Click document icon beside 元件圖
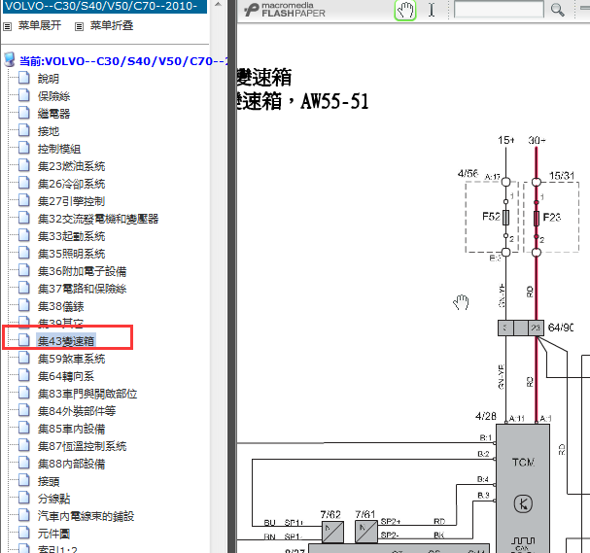Screen dimensions: 590x553 click(24, 533)
